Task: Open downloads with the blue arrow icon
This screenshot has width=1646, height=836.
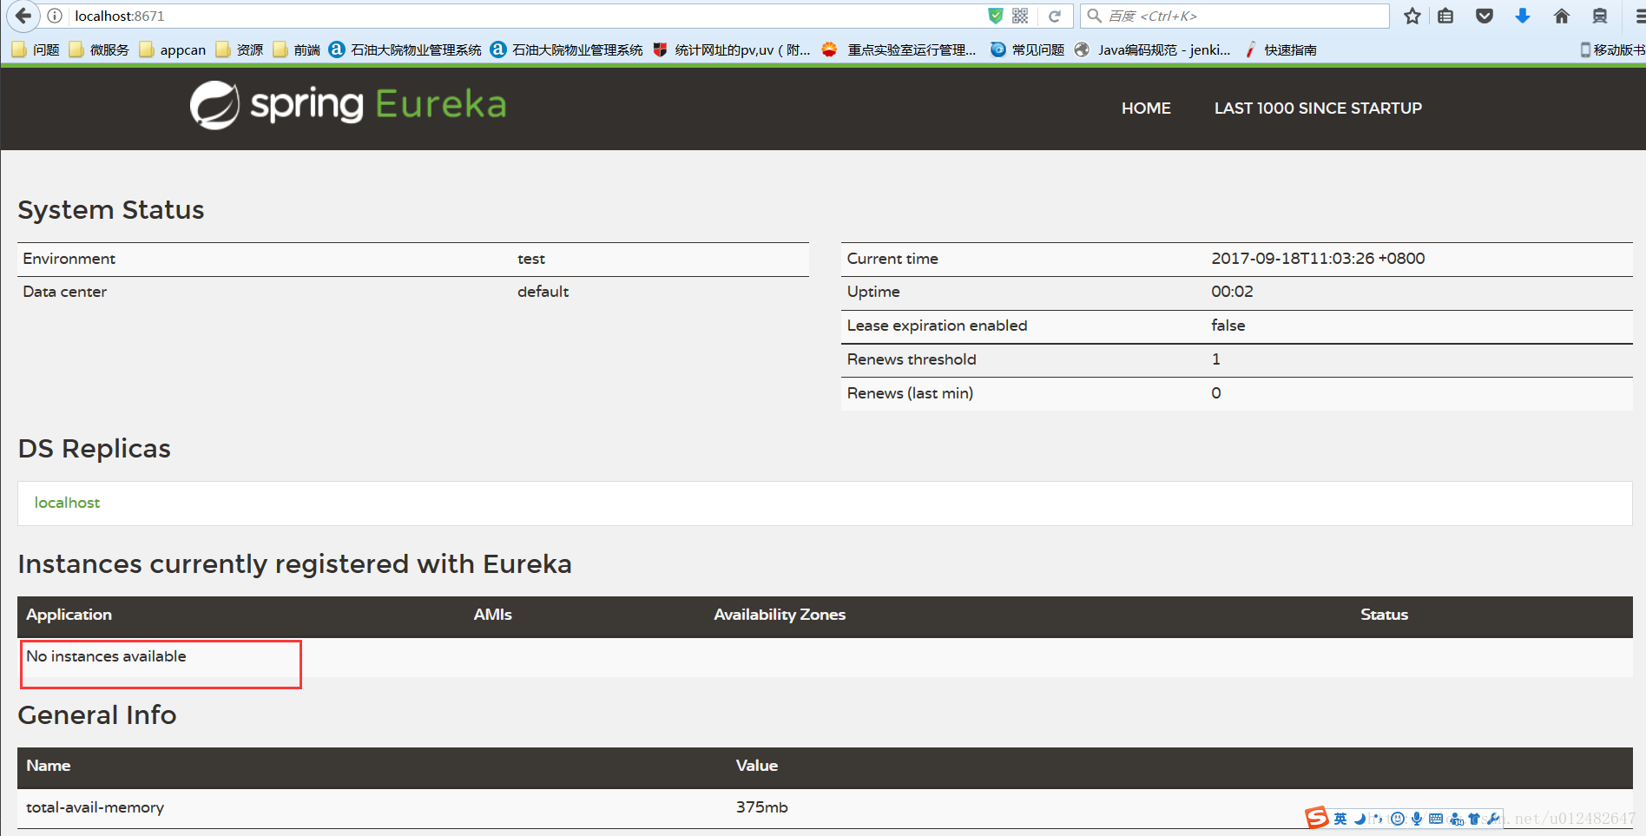Action: coord(1523,16)
